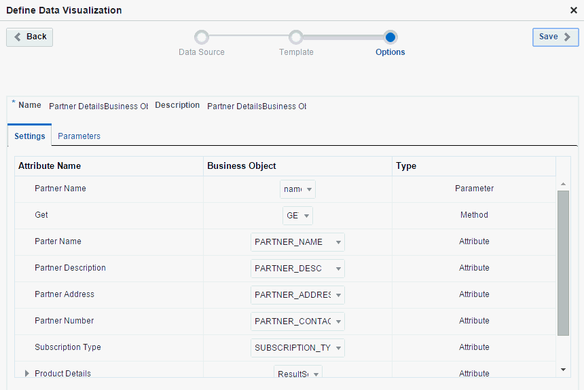The image size is (584, 390).
Task: Click the Type column header
Action: tap(474, 166)
